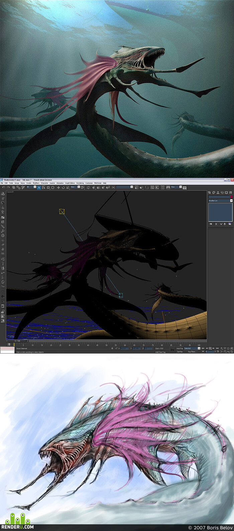Switch to the Display command panel tab
The height and width of the screenshot is (531, 234).
(226, 192)
